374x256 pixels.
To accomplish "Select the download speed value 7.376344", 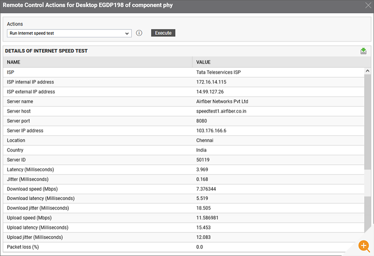I will (x=206, y=189).
